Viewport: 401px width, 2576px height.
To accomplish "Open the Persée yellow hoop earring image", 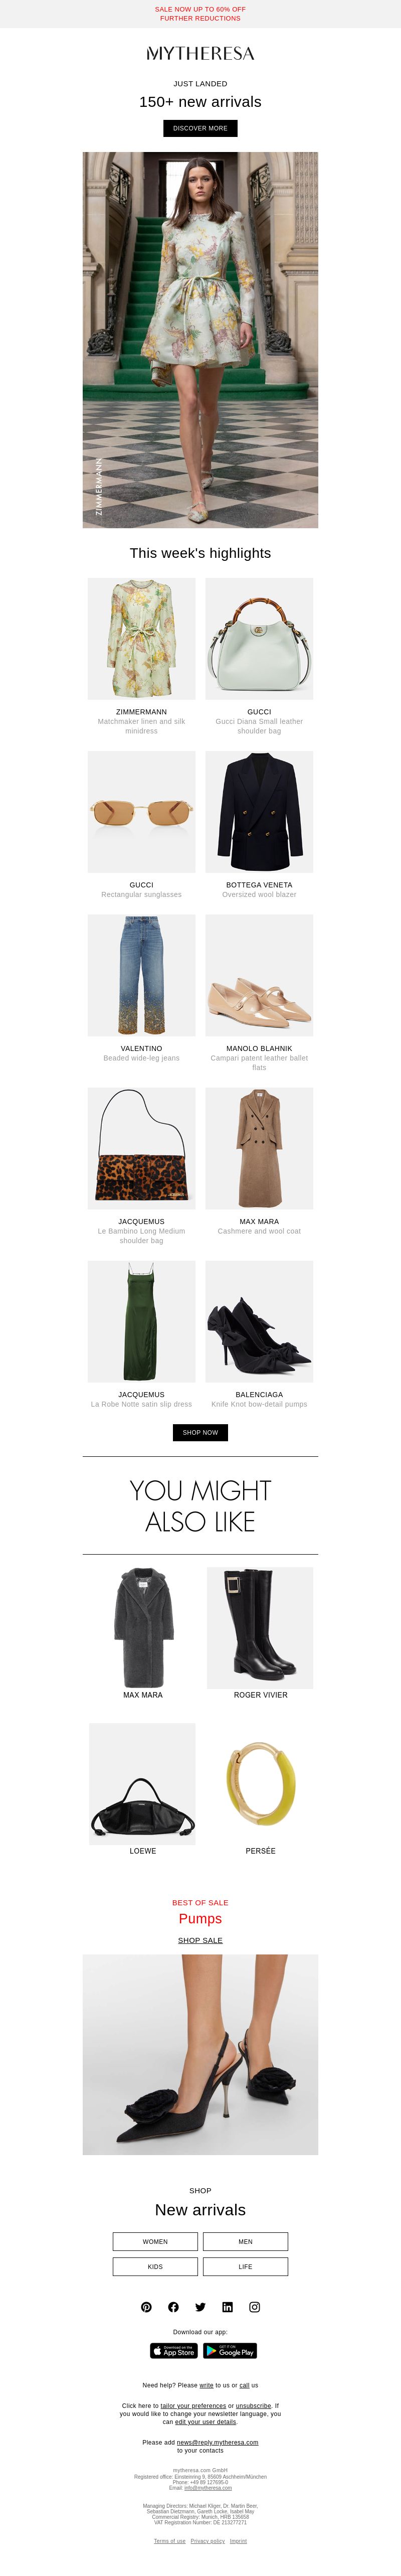I will (x=260, y=1783).
